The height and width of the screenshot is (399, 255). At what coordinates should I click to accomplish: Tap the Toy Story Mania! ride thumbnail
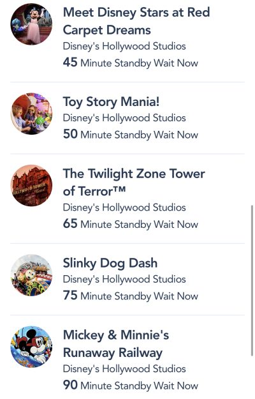point(31,114)
